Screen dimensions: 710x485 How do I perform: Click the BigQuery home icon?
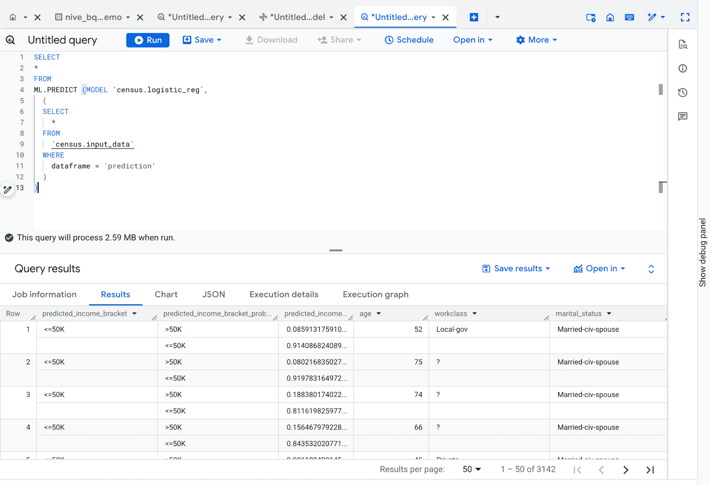(x=610, y=17)
